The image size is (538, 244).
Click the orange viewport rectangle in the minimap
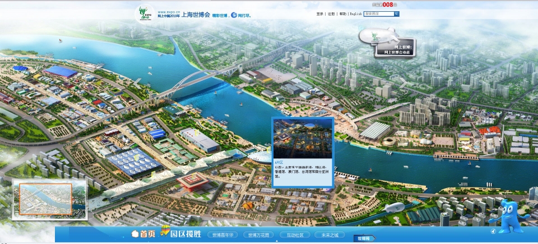click(45, 199)
